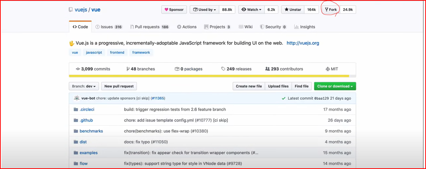Expand the Clone or download dropdown
426x169 pixels.
point(335,86)
